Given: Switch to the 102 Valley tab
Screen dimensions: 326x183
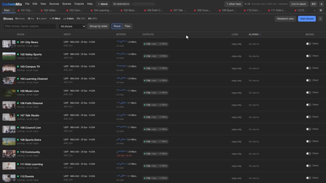Looking at the screenshot, I should pos(50,11).
